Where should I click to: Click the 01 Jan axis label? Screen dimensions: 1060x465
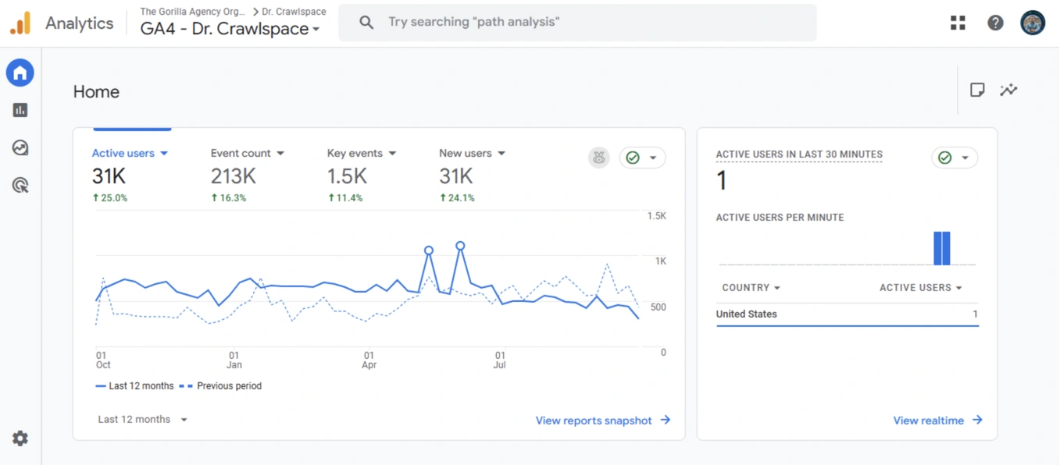coord(234,360)
